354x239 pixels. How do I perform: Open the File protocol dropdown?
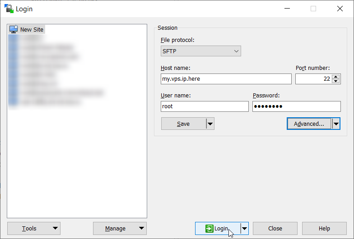[x=200, y=51]
